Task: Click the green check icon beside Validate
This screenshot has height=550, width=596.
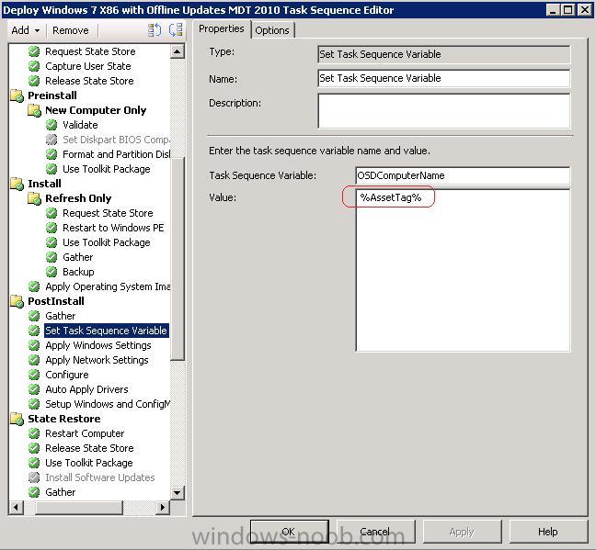Action: click(x=52, y=125)
